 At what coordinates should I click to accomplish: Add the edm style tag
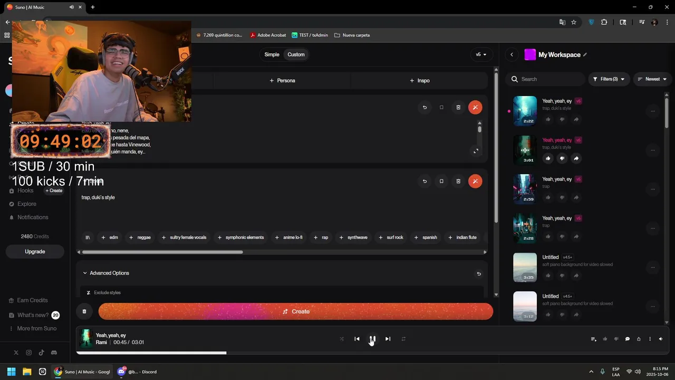pos(110,237)
